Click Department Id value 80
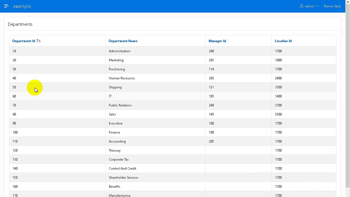The width and height of the screenshot is (350, 197). pos(14,114)
